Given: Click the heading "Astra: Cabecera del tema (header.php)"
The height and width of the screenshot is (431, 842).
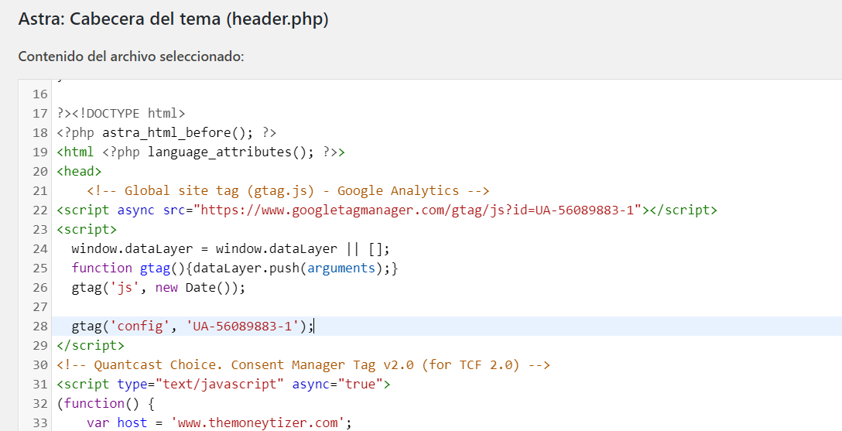Looking at the screenshot, I should click(x=173, y=19).
